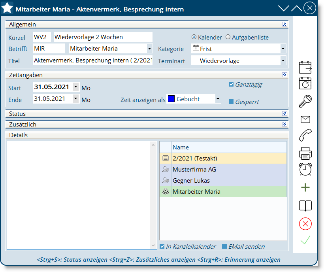Expand the Status section
Viewport: 324px width, 272px height.
(284, 113)
